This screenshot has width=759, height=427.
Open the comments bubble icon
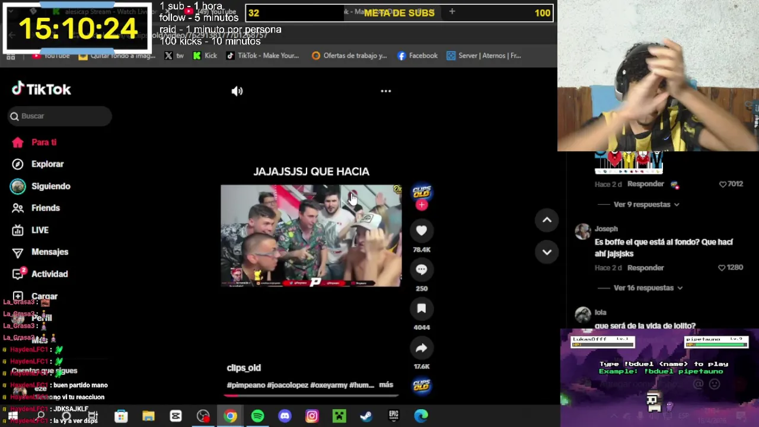[422, 269]
